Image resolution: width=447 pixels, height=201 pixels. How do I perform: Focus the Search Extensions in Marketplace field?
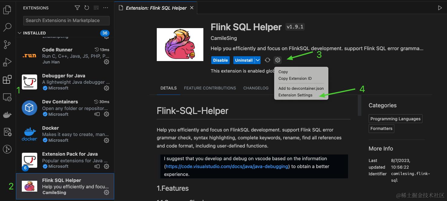pos(66,21)
